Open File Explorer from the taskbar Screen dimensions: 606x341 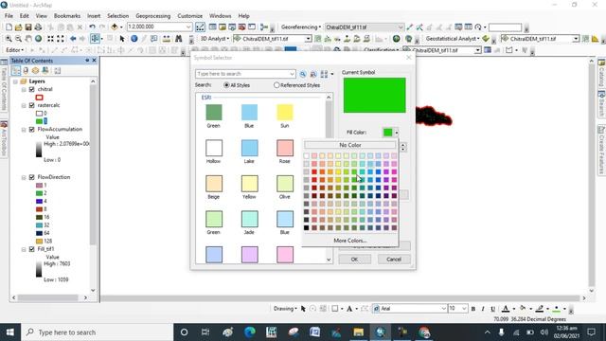[x=358, y=332]
